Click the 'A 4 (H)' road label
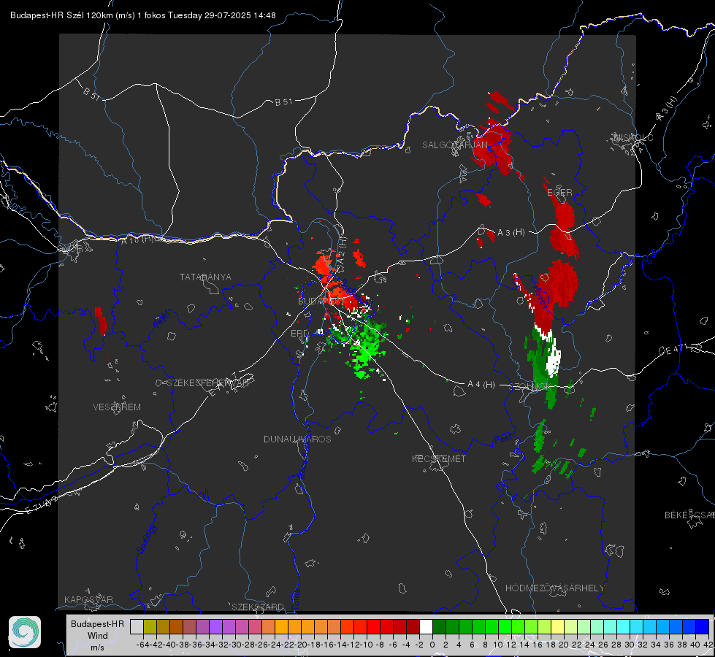Viewport: 715px width, 657px height. (481, 385)
